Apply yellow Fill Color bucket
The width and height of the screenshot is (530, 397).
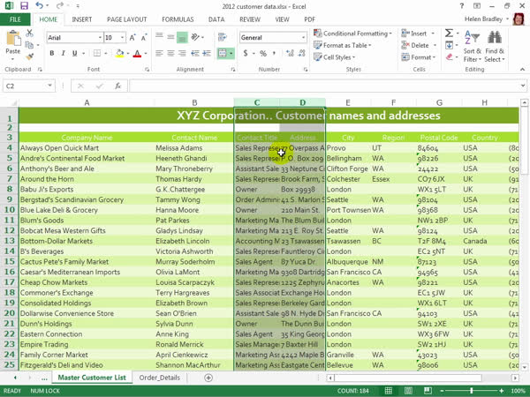(120, 53)
